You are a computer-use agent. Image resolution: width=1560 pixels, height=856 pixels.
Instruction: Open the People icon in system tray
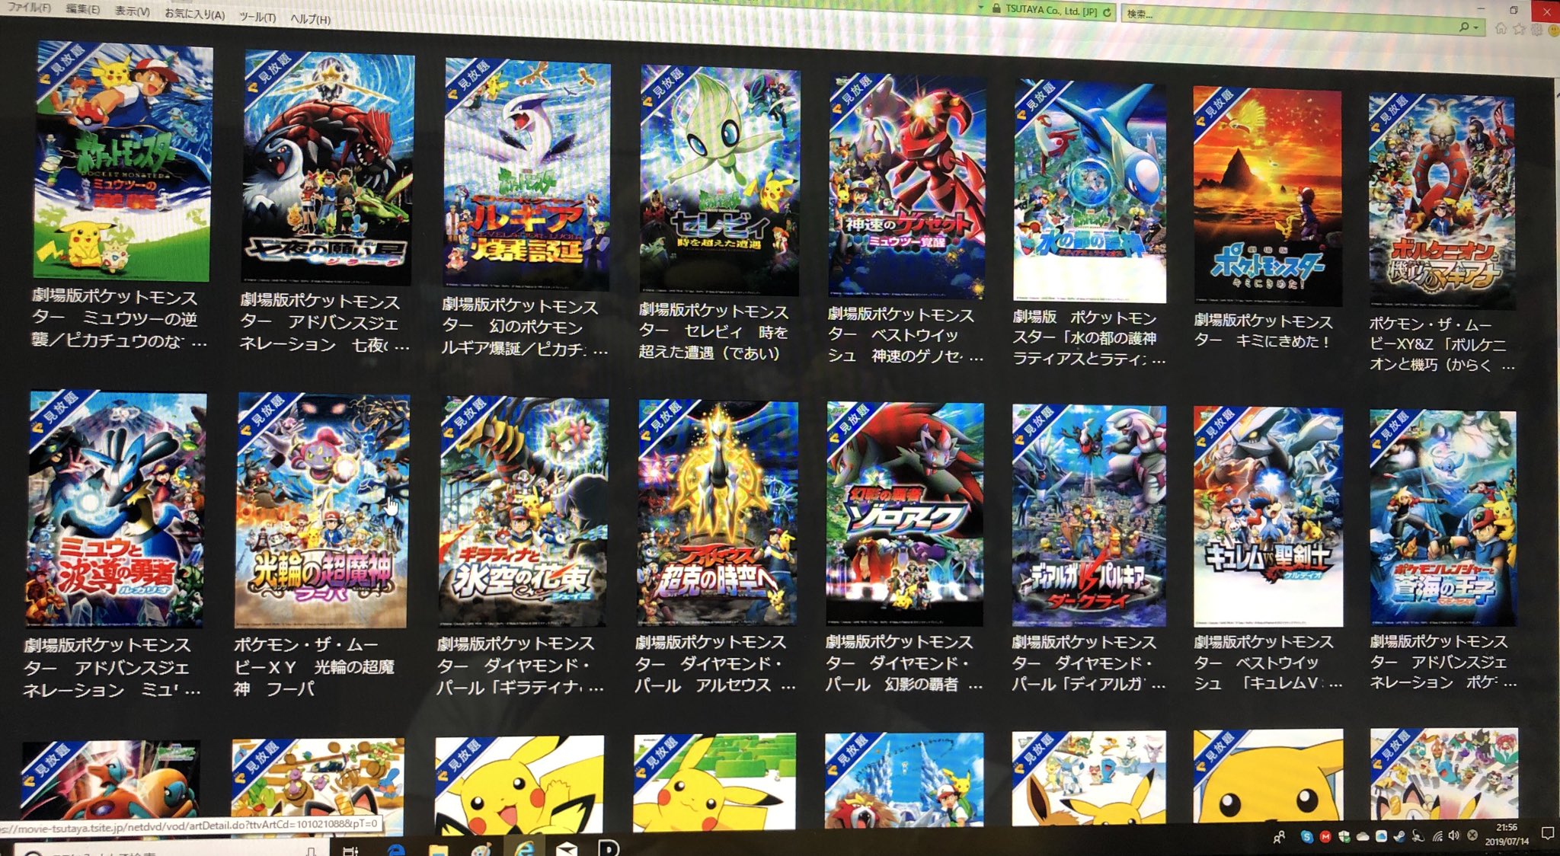coord(1279,837)
